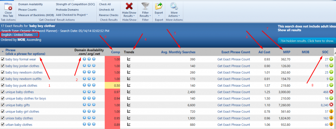Screen dimensions: 336x129
Task: Check .org availability for unique baby clothes
Action: 89,92
